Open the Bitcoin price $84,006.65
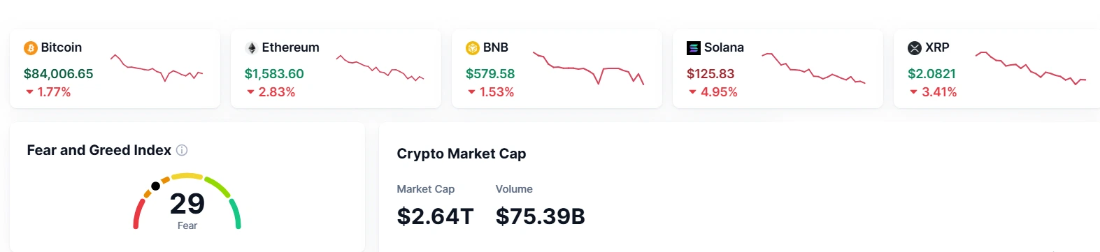 click(x=58, y=74)
